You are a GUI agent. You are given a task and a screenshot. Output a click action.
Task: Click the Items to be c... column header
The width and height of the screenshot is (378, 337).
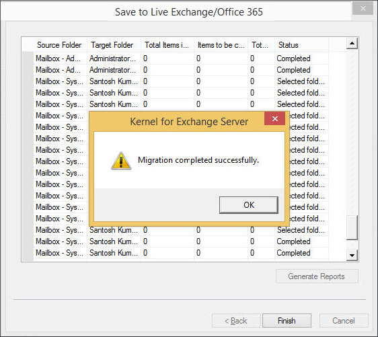click(221, 45)
